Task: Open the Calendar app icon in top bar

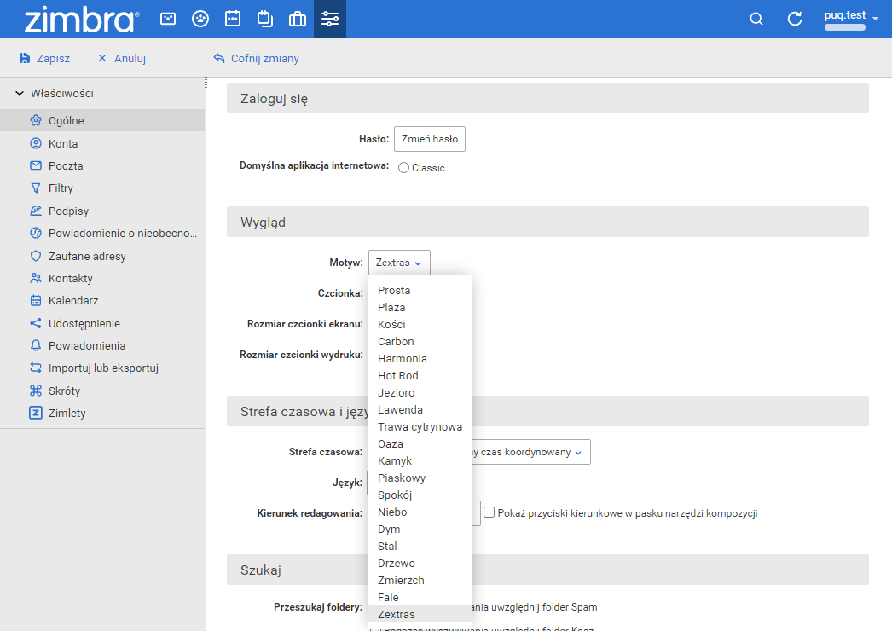Action: [233, 19]
